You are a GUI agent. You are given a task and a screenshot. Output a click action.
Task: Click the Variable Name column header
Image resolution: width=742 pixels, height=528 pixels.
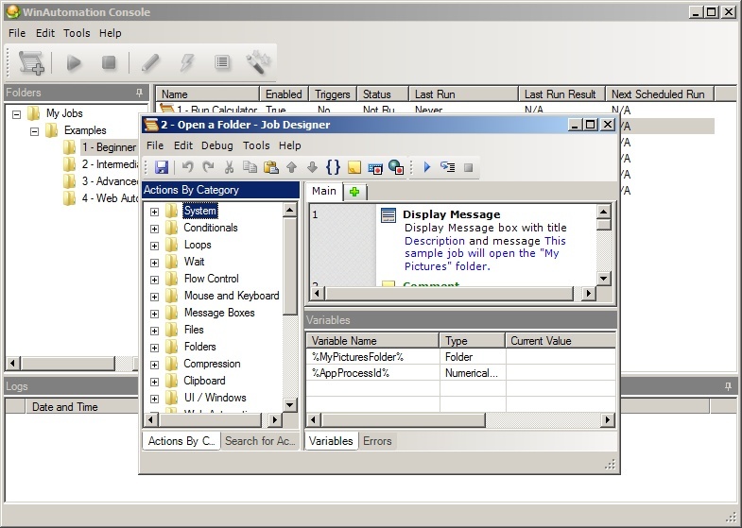373,341
